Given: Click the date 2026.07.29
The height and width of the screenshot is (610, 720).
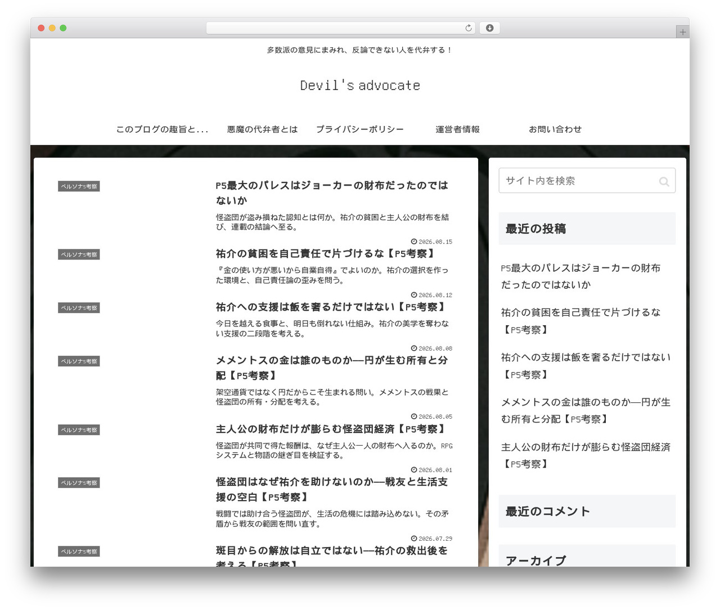Looking at the screenshot, I should click(431, 539).
